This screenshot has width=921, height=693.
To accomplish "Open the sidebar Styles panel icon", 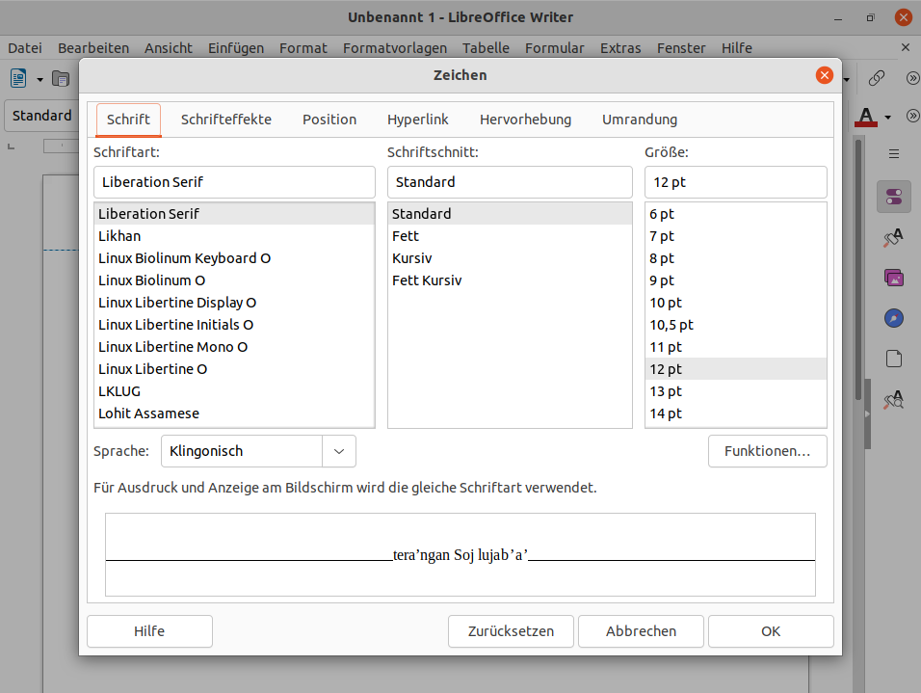I will (894, 237).
